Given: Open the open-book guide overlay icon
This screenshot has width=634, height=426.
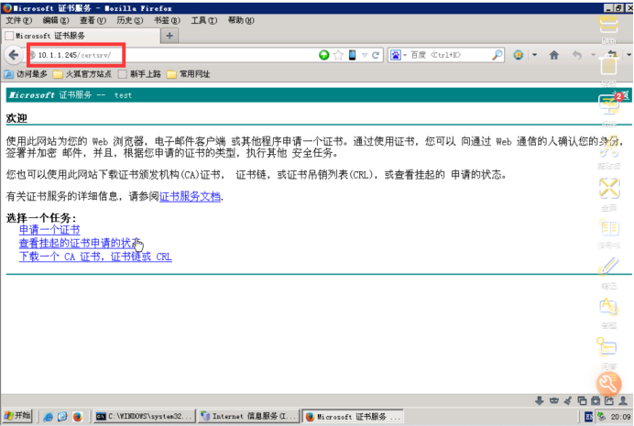Looking at the screenshot, I should [x=609, y=228].
